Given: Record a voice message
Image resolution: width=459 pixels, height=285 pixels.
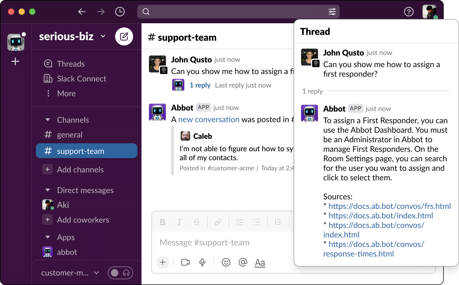Looking at the screenshot, I should (x=202, y=262).
